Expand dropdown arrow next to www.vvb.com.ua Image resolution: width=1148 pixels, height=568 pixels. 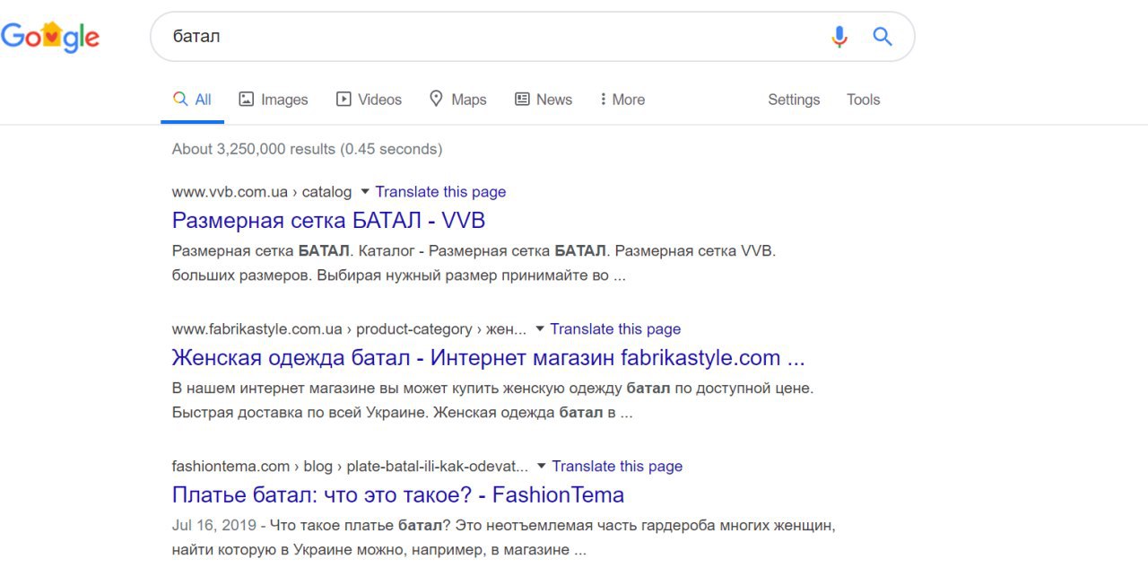pos(364,192)
